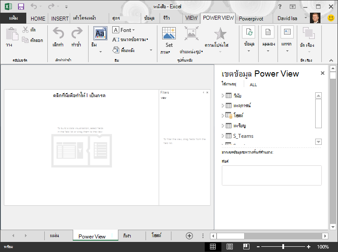The image size is (338, 252).
Task: Click the large ribbon Undo button
Action: click(x=58, y=33)
